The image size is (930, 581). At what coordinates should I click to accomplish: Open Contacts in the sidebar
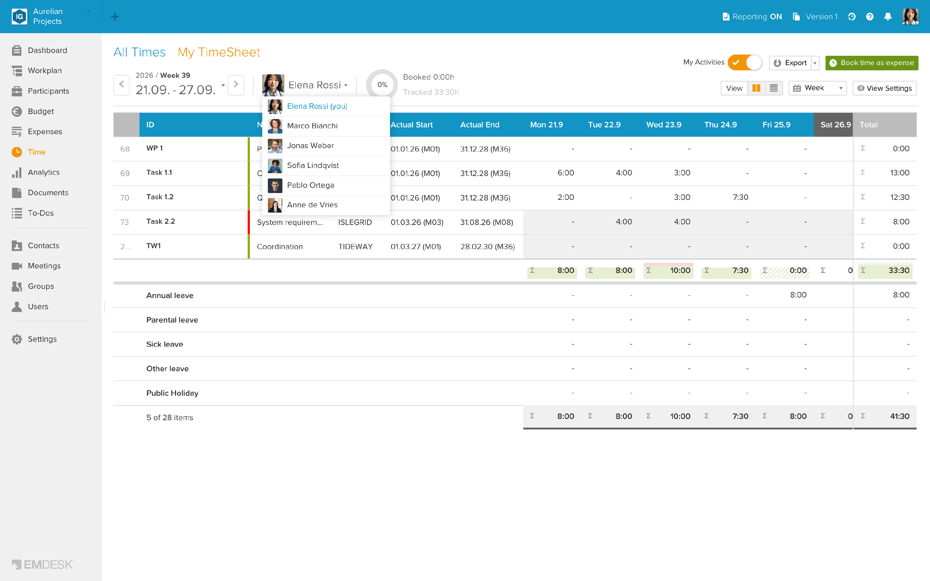[36, 245]
